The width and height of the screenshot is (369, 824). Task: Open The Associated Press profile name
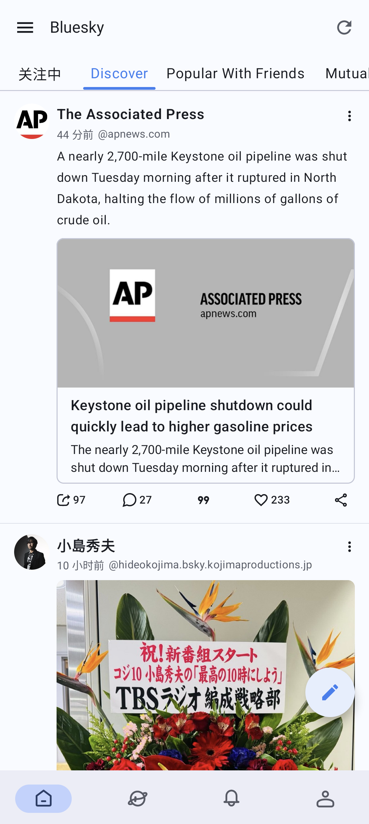(x=131, y=114)
